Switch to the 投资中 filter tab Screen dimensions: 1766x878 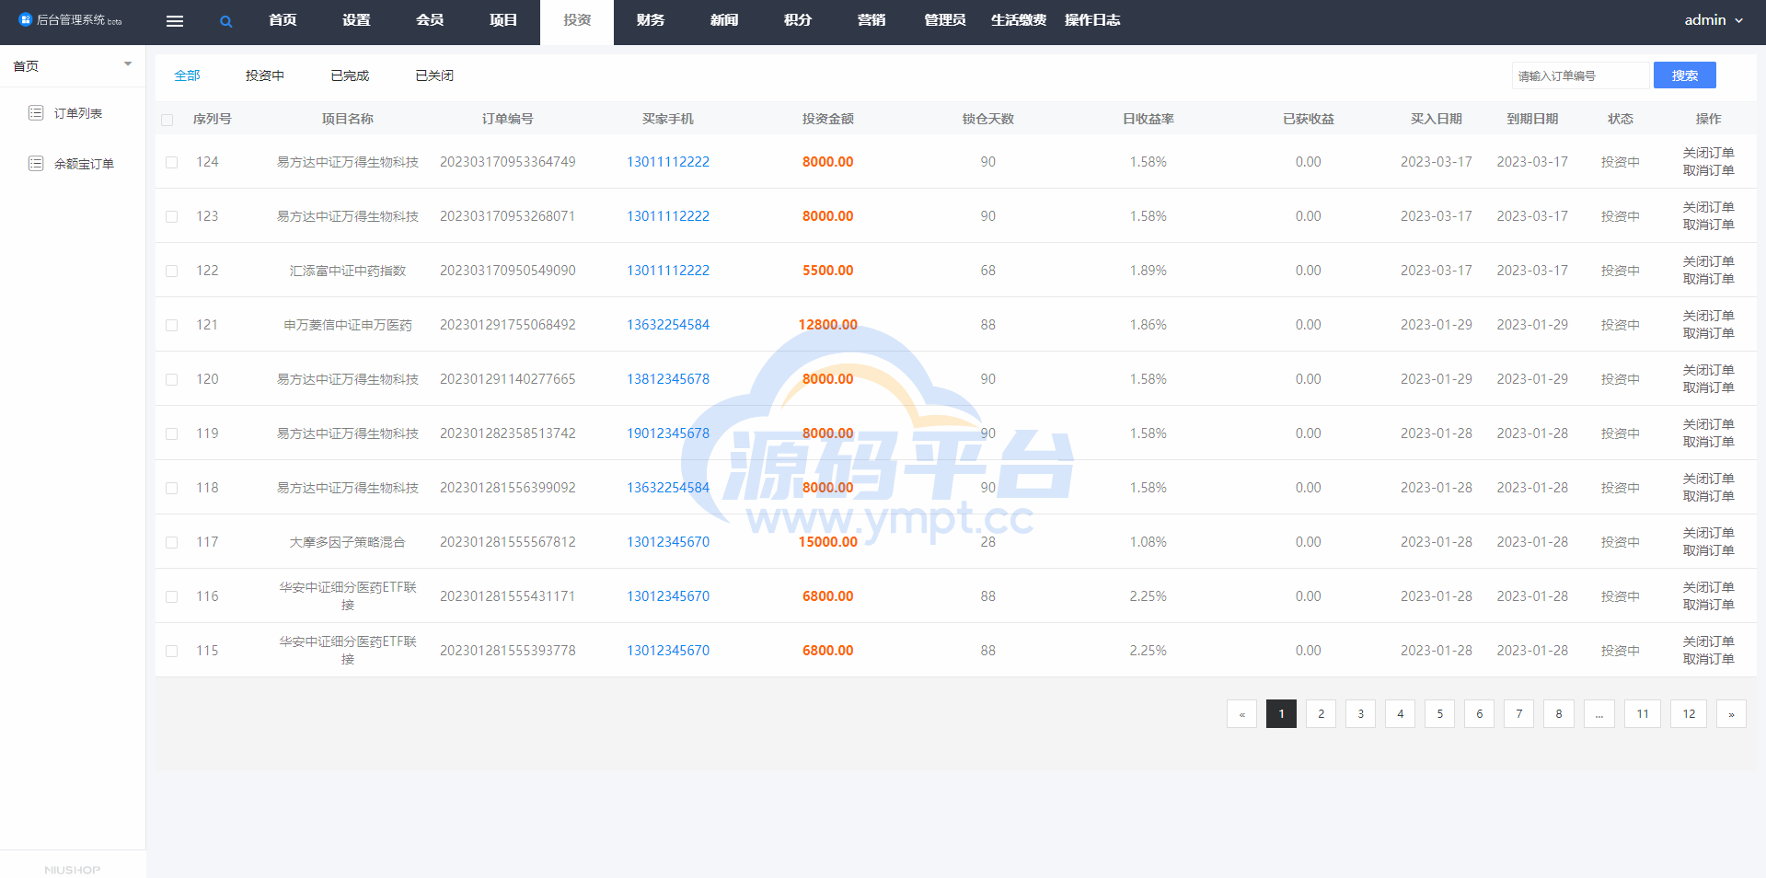pyautogui.click(x=265, y=75)
